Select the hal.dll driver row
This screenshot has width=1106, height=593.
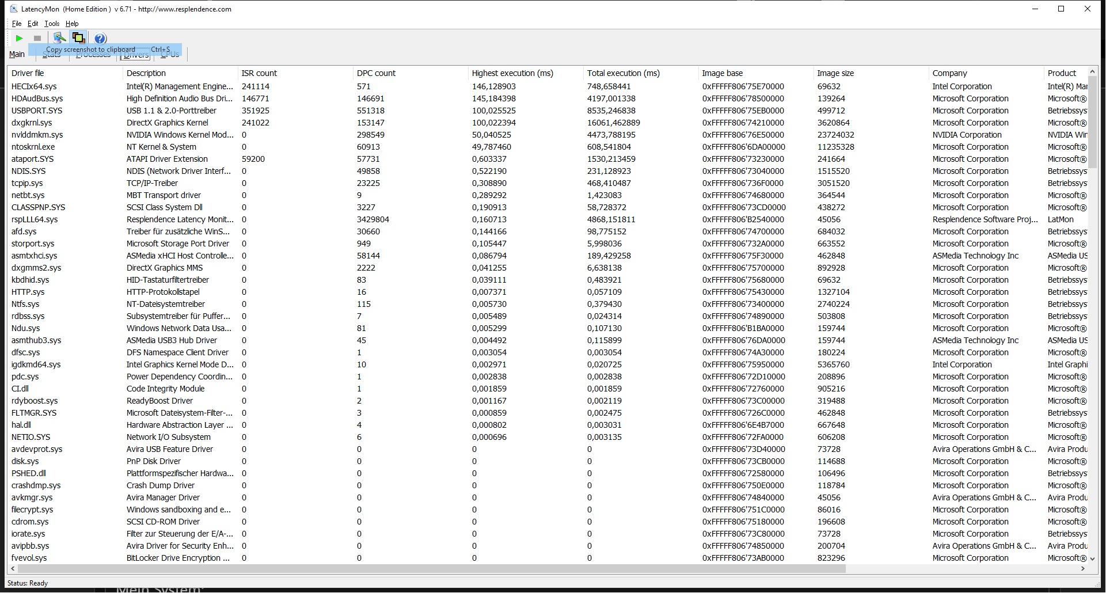(548, 425)
